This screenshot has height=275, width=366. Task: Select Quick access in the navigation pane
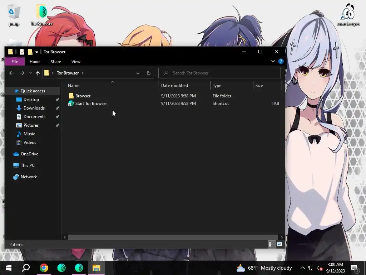click(33, 91)
